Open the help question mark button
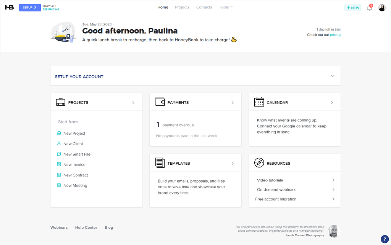This screenshot has height=245, width=391. (385, 239)
